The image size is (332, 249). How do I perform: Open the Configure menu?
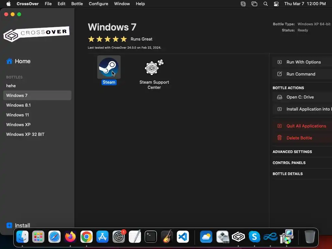99,4
